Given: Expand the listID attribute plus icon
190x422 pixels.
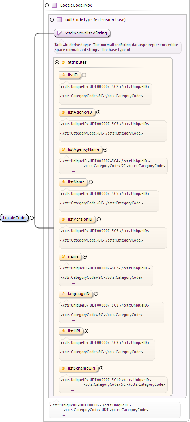Looking at the screenshot, I should pyautogui.click(x=84, y=75).
